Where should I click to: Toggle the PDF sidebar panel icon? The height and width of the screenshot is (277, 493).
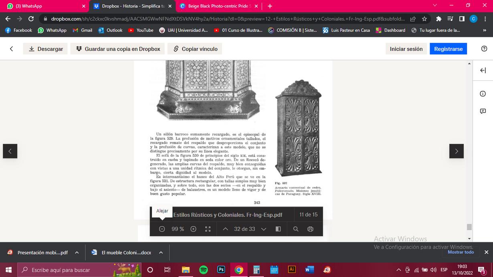click(278, 229)
